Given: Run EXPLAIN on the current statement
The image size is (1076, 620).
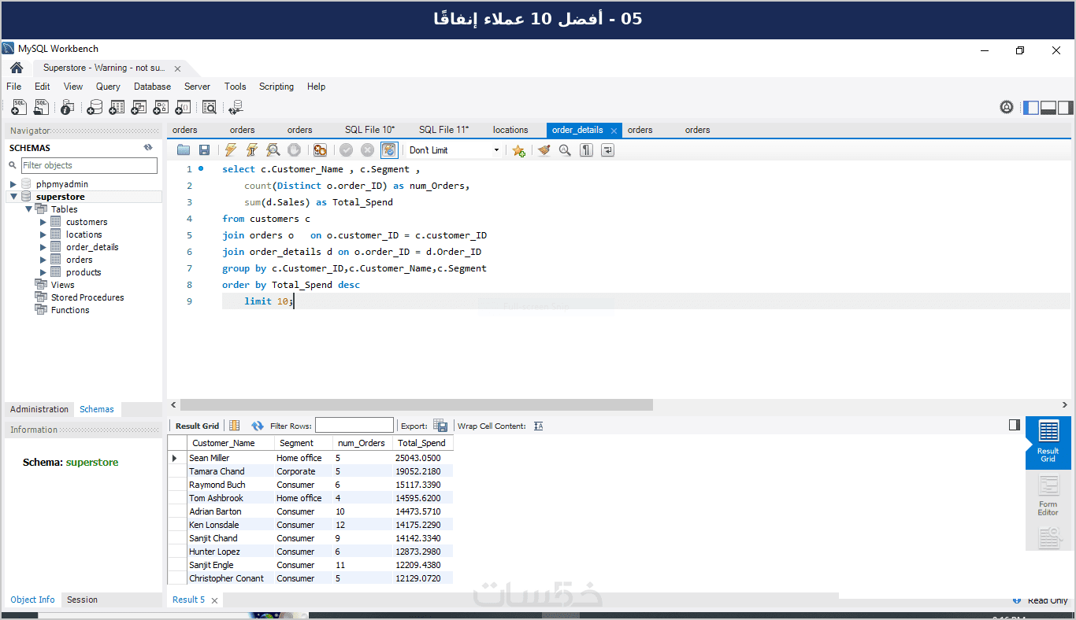Looking at the screenshot, I should [x=273, y=149].
